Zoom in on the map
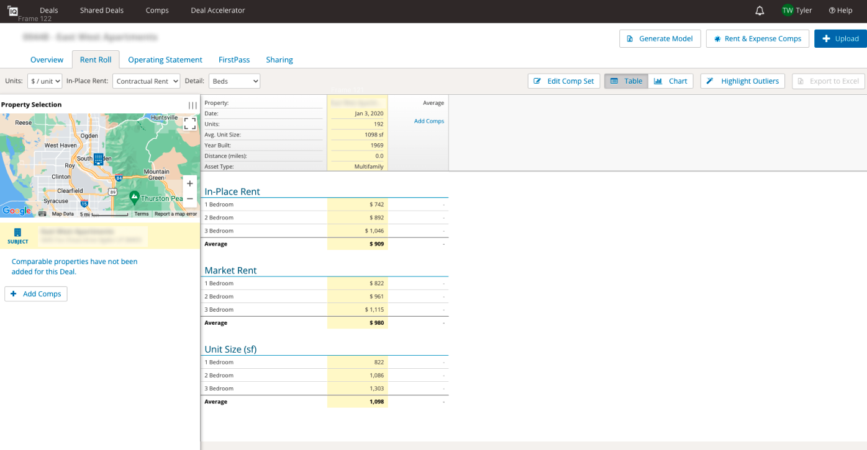The width and height of the screenshot is (867, 450). click(190, 183)
